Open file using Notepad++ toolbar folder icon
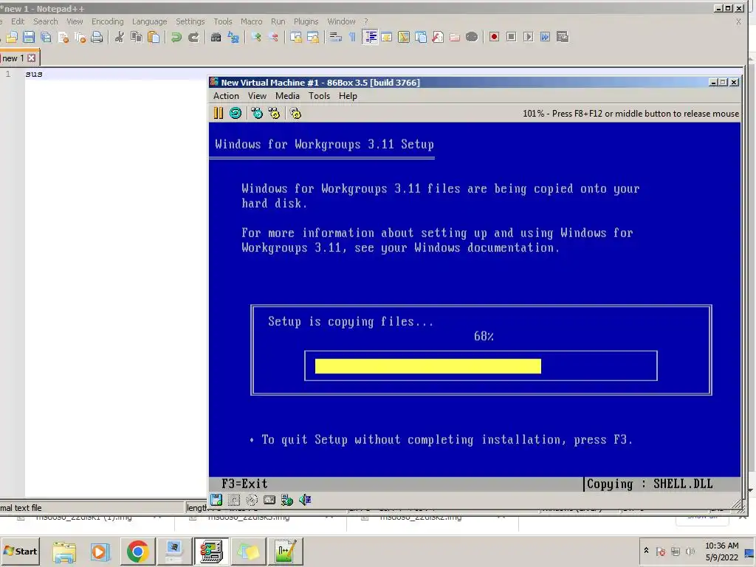This screenshot has width=756, height=567. [12, 37]
